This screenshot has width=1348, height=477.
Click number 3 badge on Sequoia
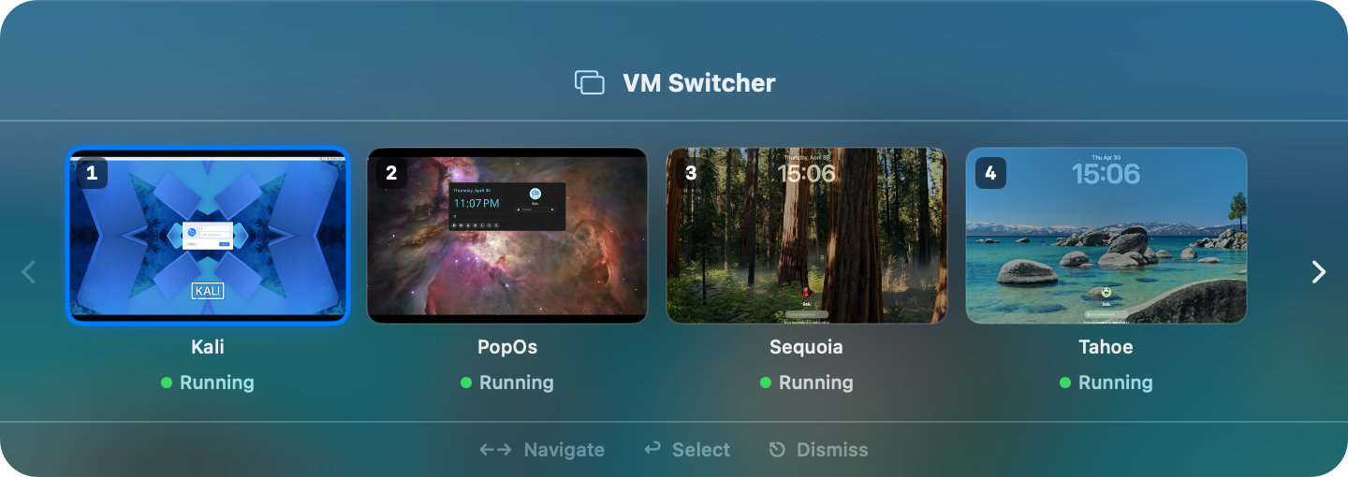[x=691, y=173]
